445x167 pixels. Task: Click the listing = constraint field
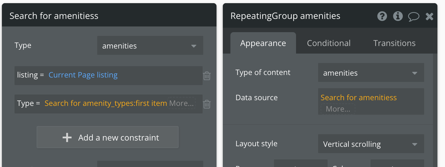pyautogui.click(x=31, y=75)
